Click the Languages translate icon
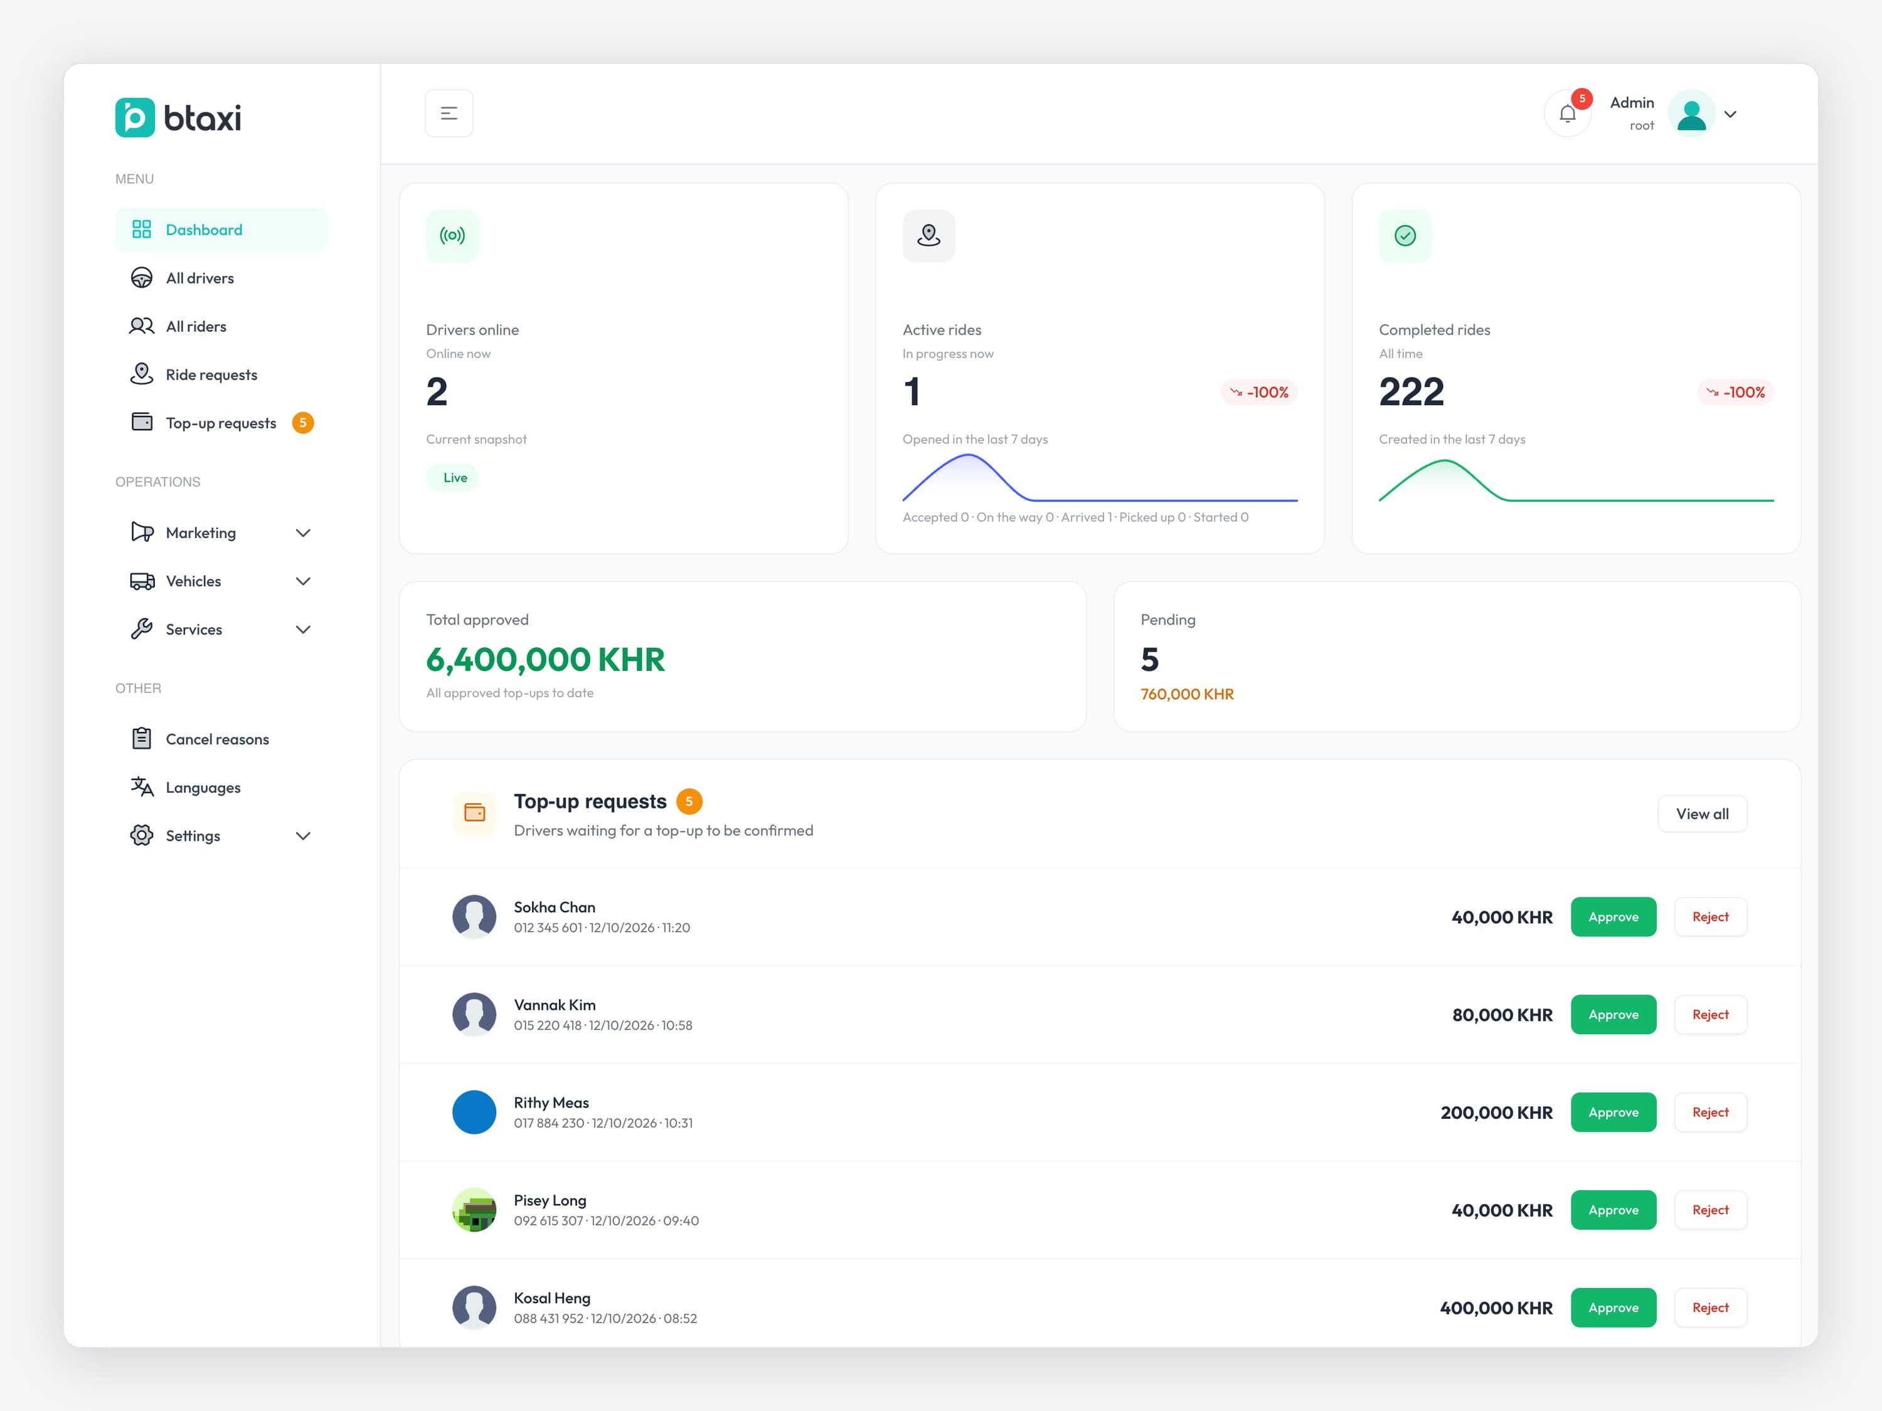Screen dimensions: 1882x1411 (142, 788)
